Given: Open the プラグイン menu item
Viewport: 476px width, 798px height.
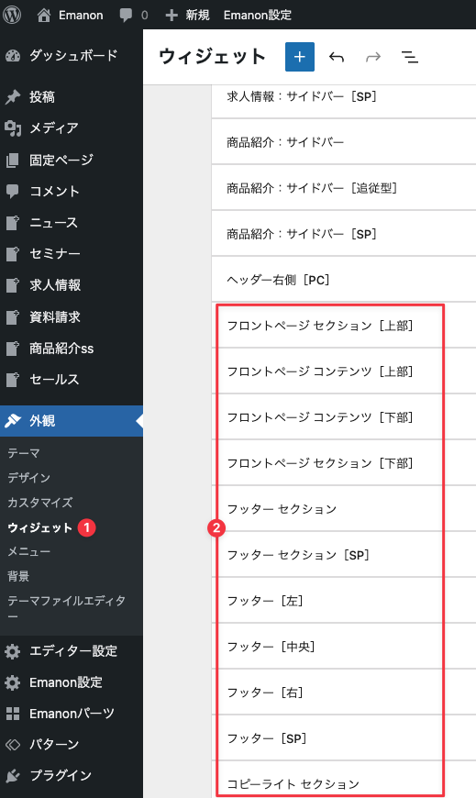Looking at the screenshot, I should click(x=72, y=776).
